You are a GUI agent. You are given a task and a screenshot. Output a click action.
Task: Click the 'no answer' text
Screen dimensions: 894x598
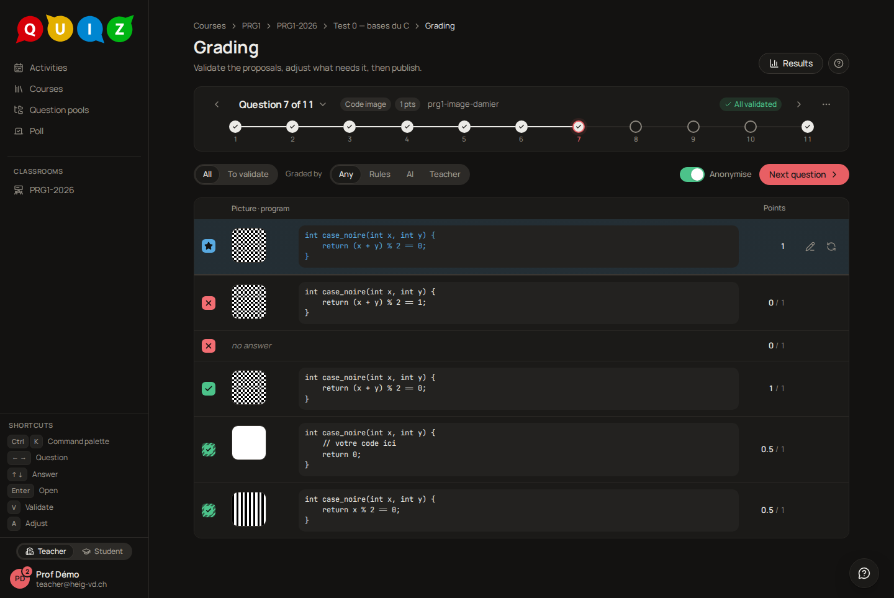tap(251, 346)
